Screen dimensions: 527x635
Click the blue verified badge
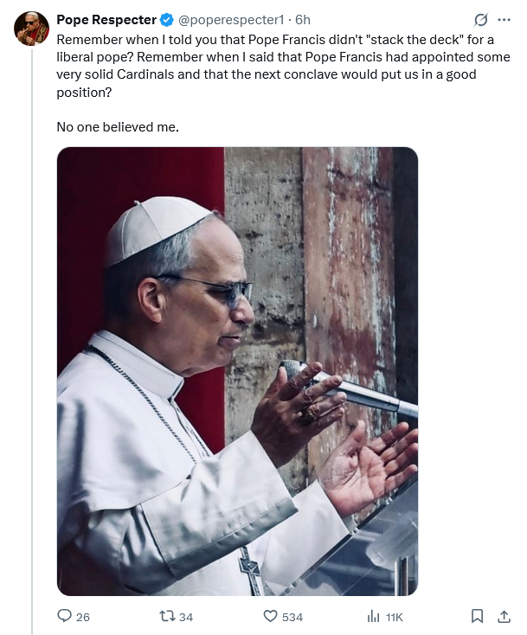pos(167,20)
